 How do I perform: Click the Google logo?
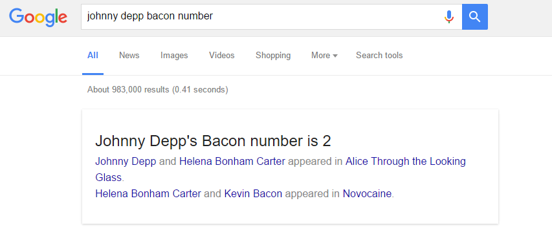tap(38, 17)
